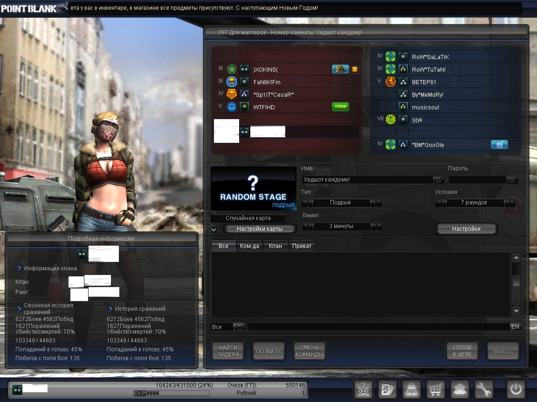
Task: Switch to the Клан chat tab
Action: pos(275,246)
